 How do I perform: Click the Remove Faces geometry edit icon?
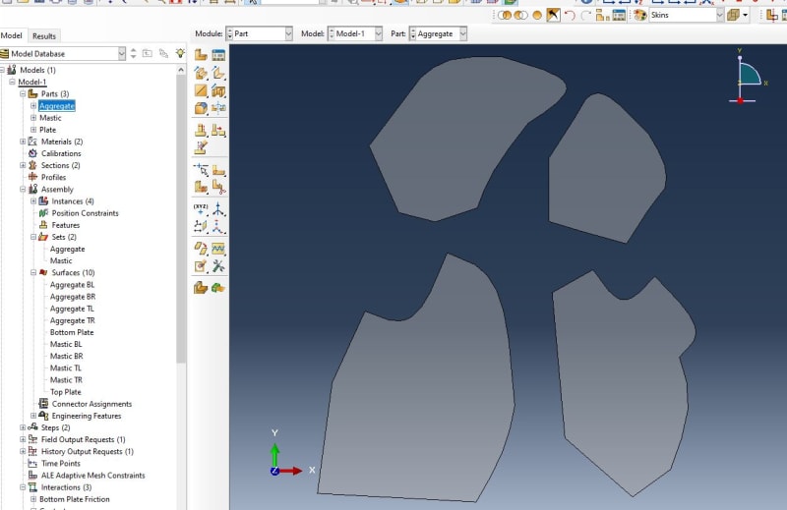(201, 249)
